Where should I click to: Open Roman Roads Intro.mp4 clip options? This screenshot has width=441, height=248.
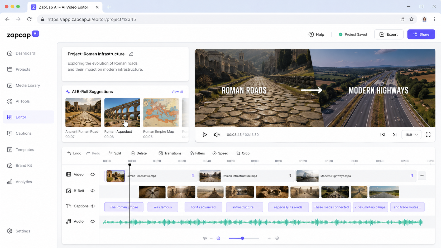click(193, 176)
